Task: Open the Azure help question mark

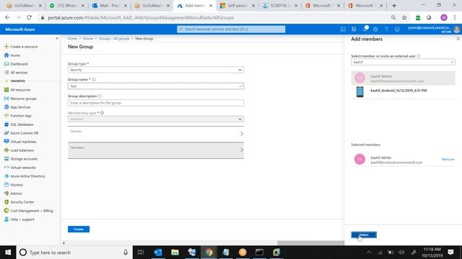Action: 386,29
